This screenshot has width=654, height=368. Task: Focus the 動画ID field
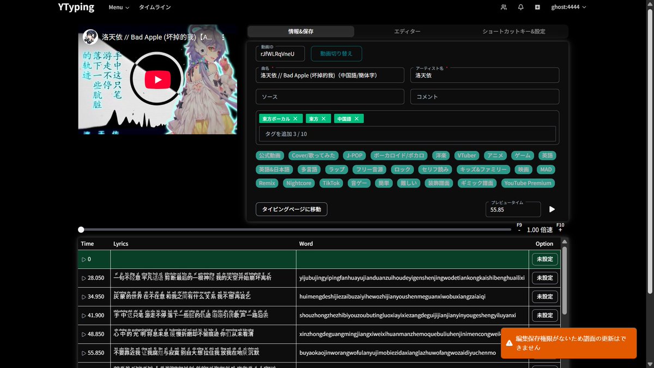click(x=280, y=53)
